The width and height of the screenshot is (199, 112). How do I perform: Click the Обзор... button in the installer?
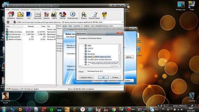(129, 57)
